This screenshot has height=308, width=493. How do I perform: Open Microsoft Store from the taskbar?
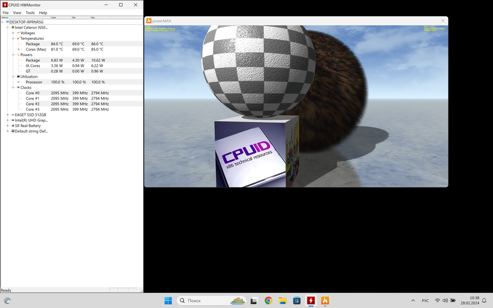pyautogui.click(x=296, y=301)
